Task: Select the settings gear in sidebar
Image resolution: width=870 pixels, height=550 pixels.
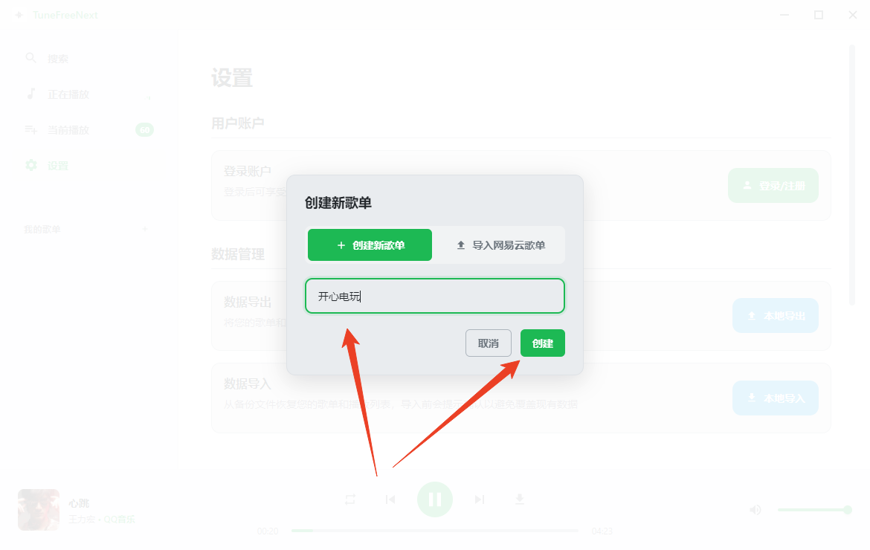Action: click(x=31, y=165)
